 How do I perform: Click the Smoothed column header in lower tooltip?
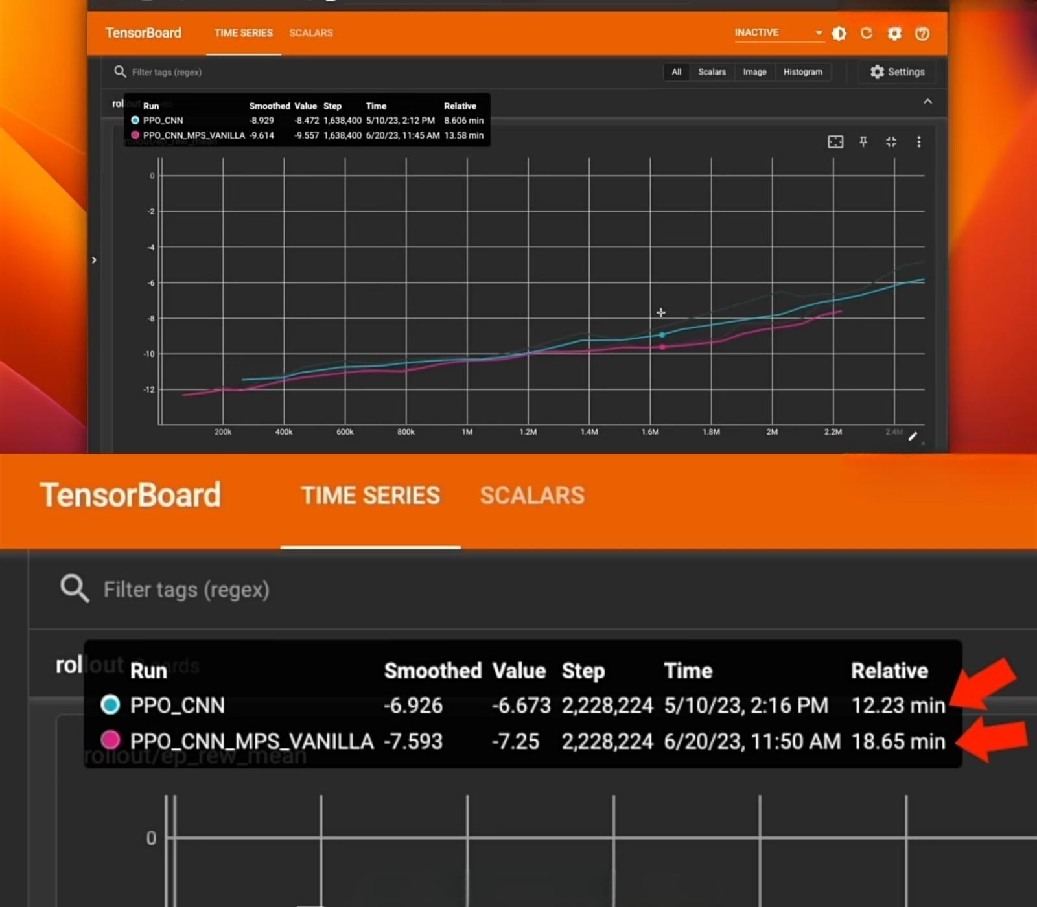[433, 671]
